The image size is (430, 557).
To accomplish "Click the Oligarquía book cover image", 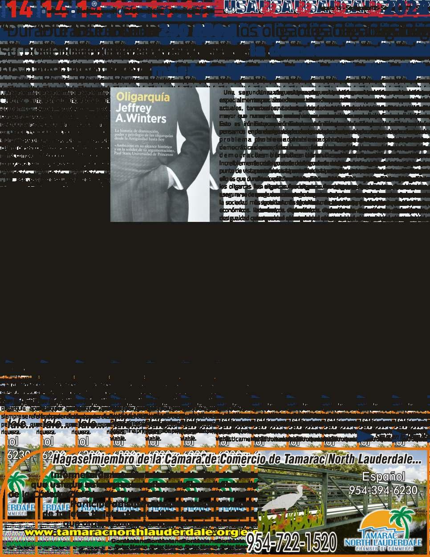I will [x=160, y=155].
